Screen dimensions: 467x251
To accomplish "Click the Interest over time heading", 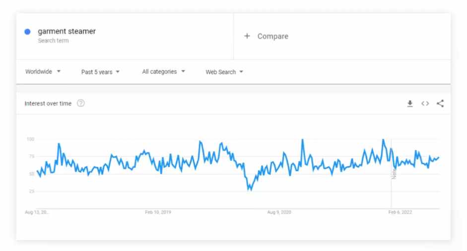I will (x=48, y=103).
